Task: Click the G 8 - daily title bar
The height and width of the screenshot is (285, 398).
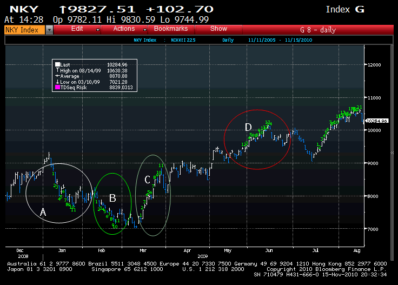Action: click(x=318, y=30)
